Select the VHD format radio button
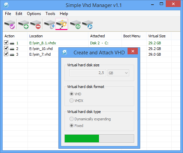183x153 pixels. [71, 94]
